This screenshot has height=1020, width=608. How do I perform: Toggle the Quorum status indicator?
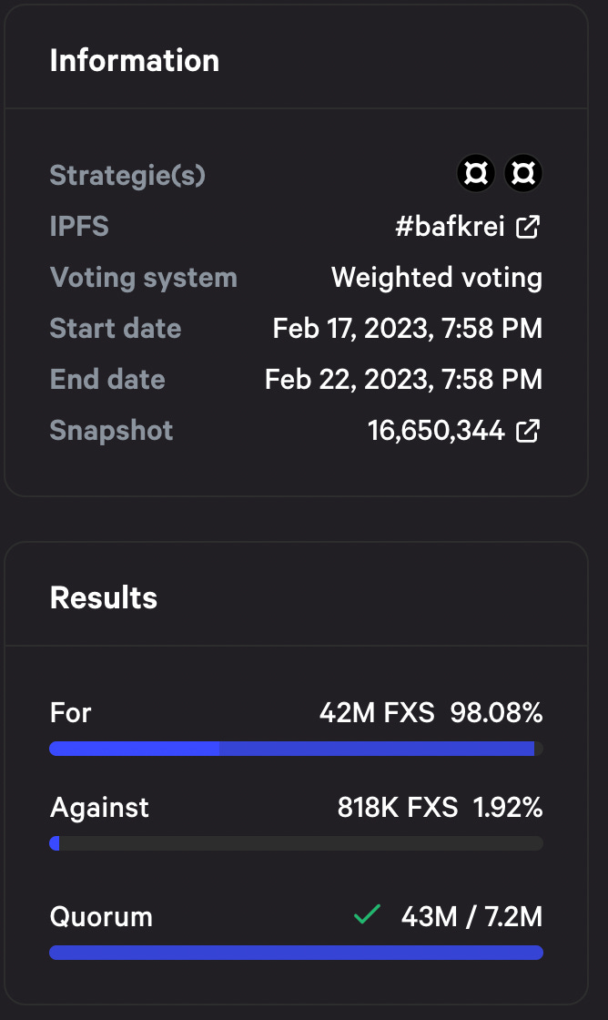click(367, 916)
